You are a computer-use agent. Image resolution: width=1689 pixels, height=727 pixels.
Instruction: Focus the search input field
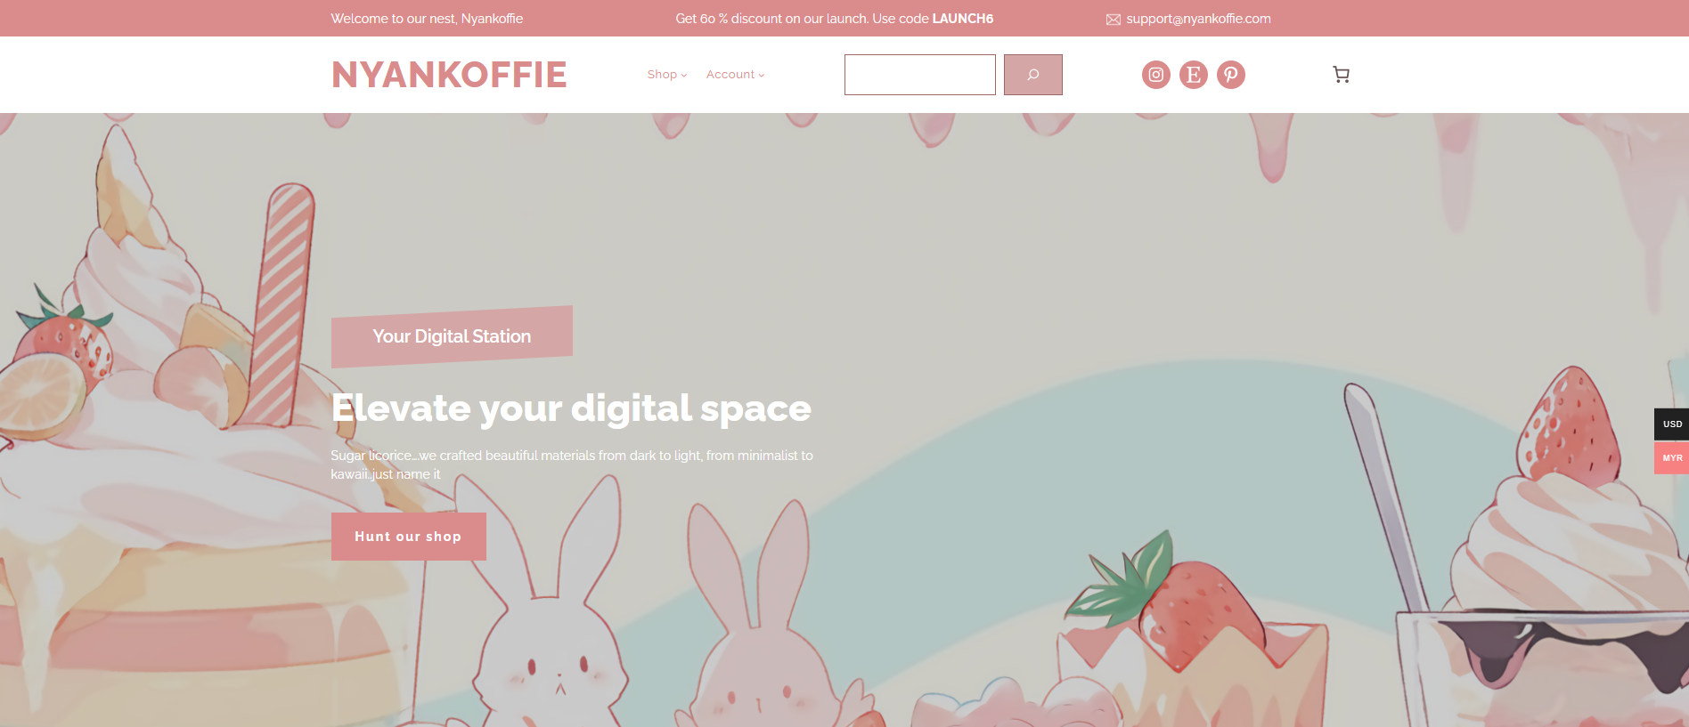pyautogui.click(x=919, y=75)
